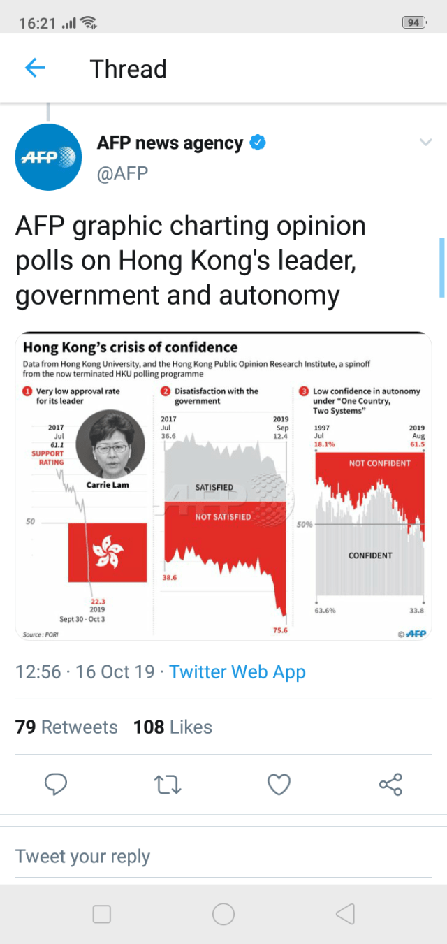Tap the reply speech bubble icon
This screenshot has height=944, width=447.
(56, 785)
